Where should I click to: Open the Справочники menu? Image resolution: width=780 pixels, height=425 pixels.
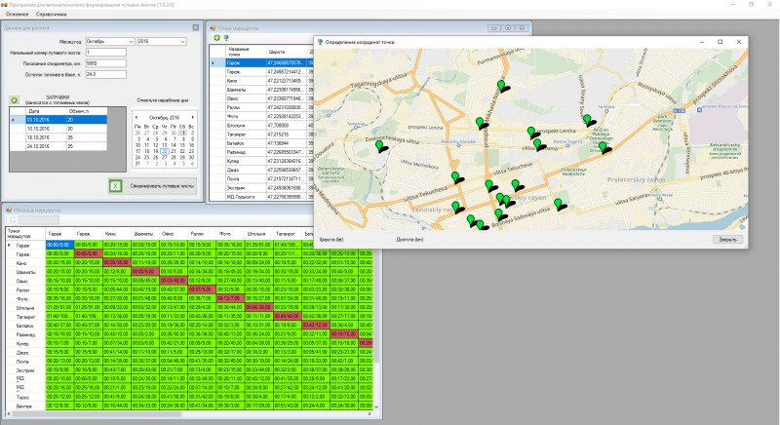point(52,15)
